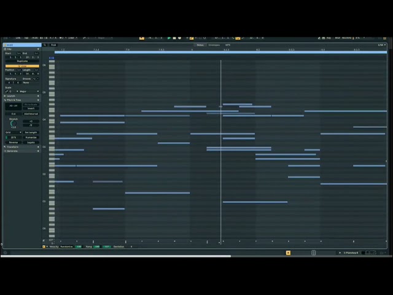This screenshot has height=295, width=393.
Task: Open the 1/64 grid size dropdown
Action: click(x=382, y=45)
